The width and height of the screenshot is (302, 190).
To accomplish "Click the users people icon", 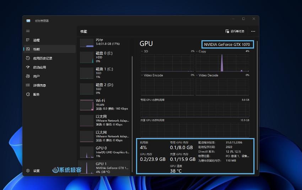I will click(x=28, y=76).
